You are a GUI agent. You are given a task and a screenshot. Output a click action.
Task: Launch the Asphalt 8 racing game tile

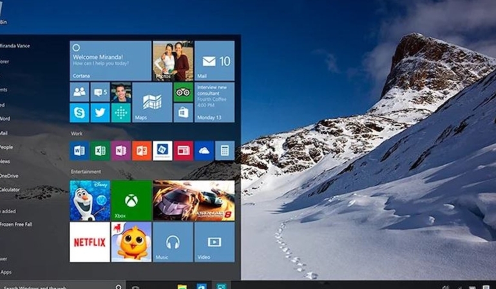click(x=194, y=200)
